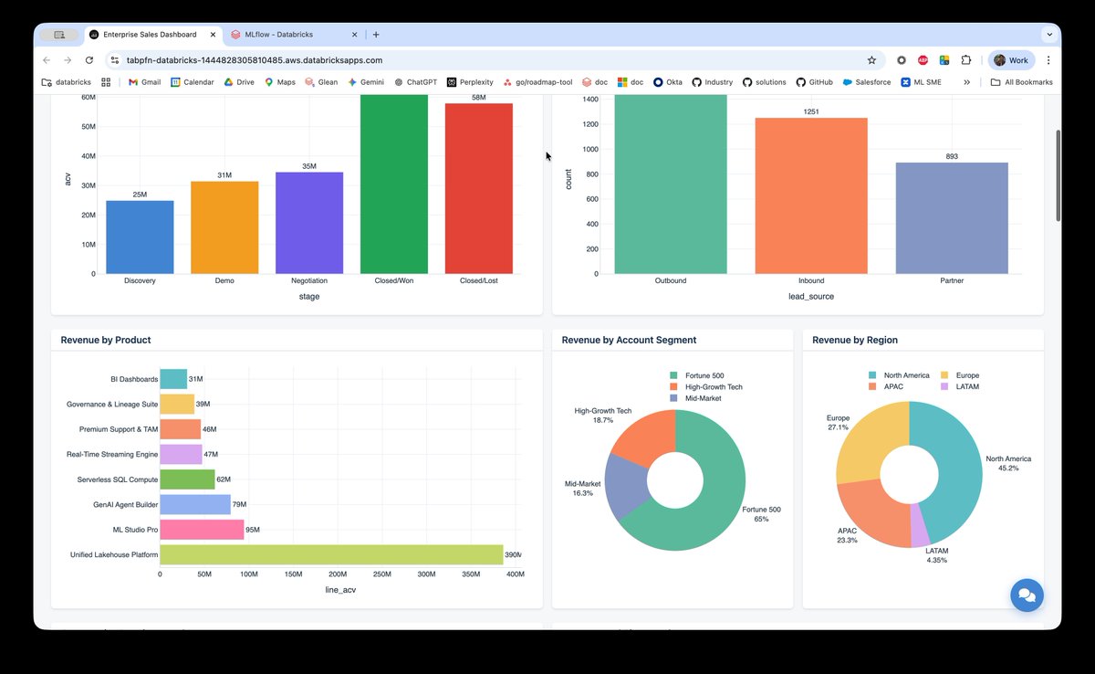Click the Partner lead source bar
This screenshot has width=1095, height=674.
coord(952,218)
